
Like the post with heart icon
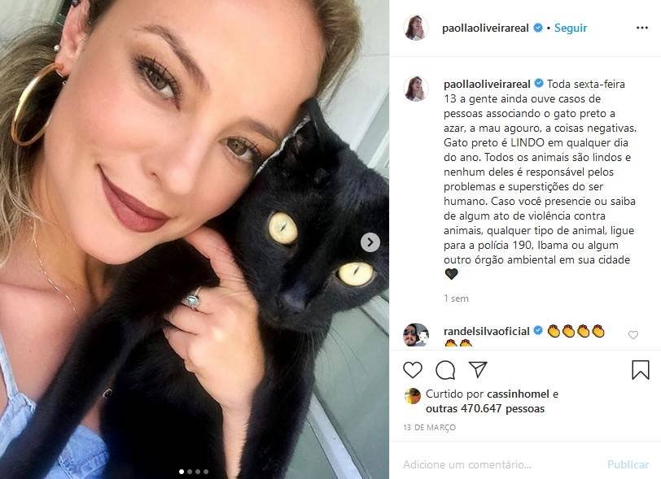pos(412,370)
